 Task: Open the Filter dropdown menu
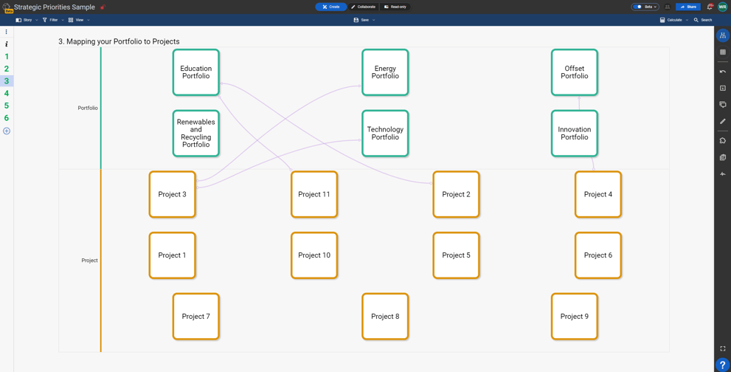53,20
